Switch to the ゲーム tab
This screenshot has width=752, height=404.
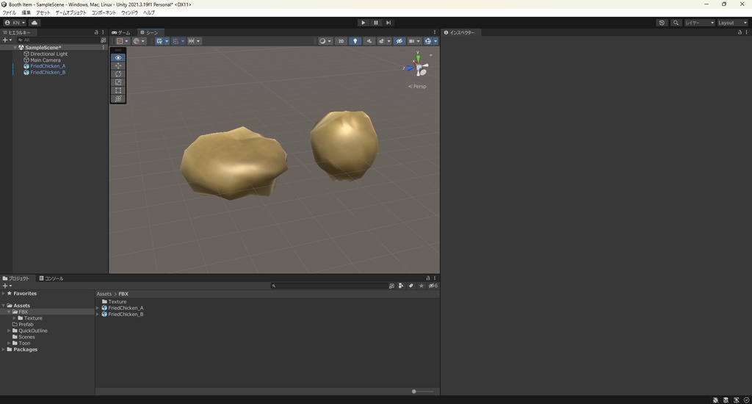(x=121, y=32)
